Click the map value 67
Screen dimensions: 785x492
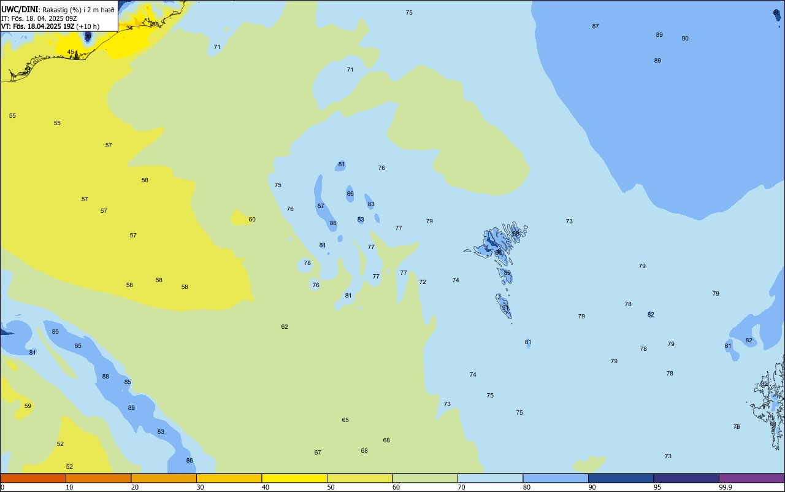pyautogui.click(x=318, y=452)
